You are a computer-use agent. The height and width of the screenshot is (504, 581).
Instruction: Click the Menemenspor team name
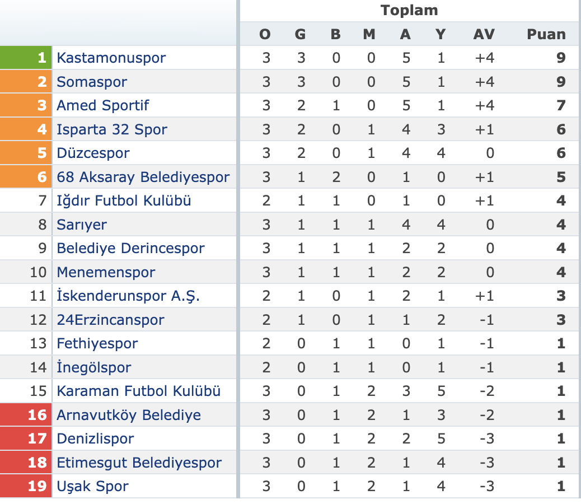point(106,272)
